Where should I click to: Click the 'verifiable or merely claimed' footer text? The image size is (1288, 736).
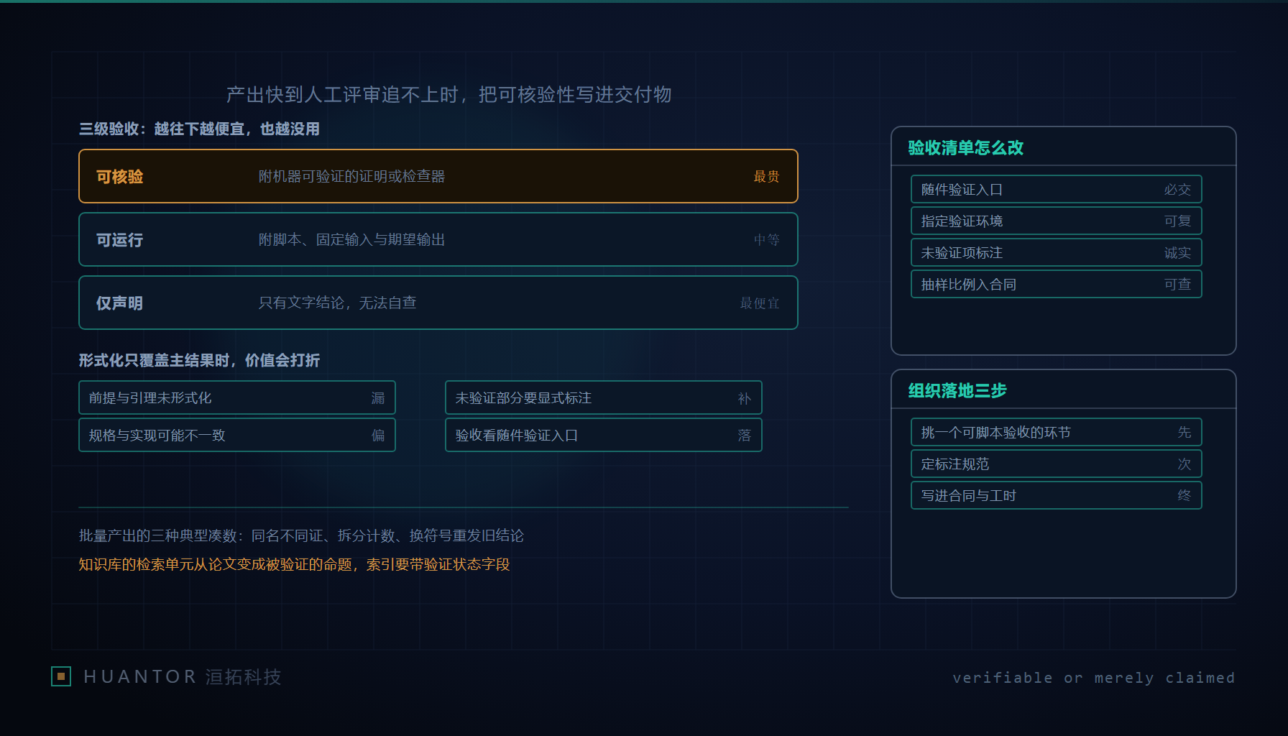pyautogui.click(x=1094, y=678)
